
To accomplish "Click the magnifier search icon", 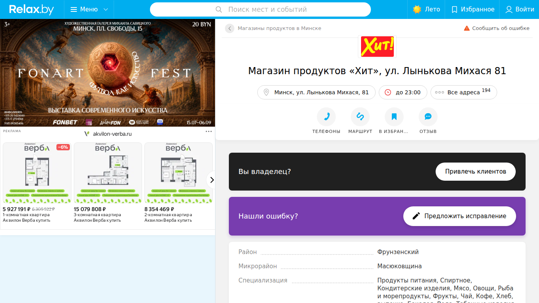I will click(219, 9).
